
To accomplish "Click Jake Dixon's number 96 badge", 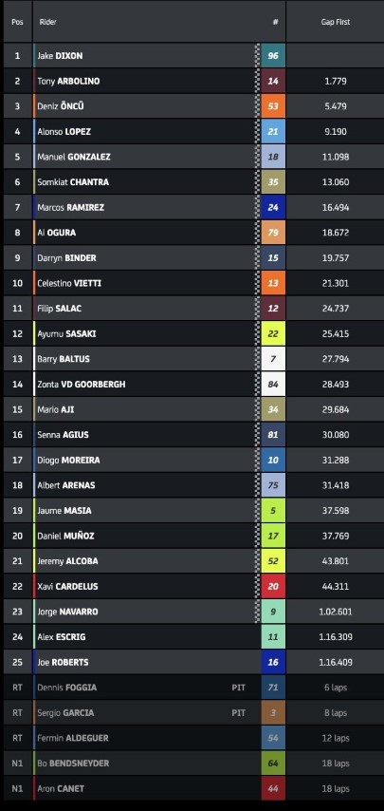I will click(273, 56).
